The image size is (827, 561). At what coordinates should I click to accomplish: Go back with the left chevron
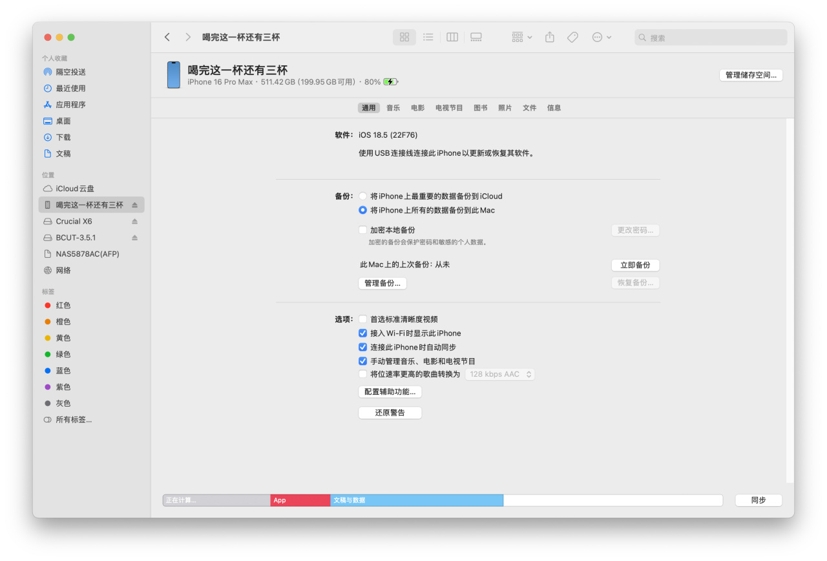click(167, 37)
